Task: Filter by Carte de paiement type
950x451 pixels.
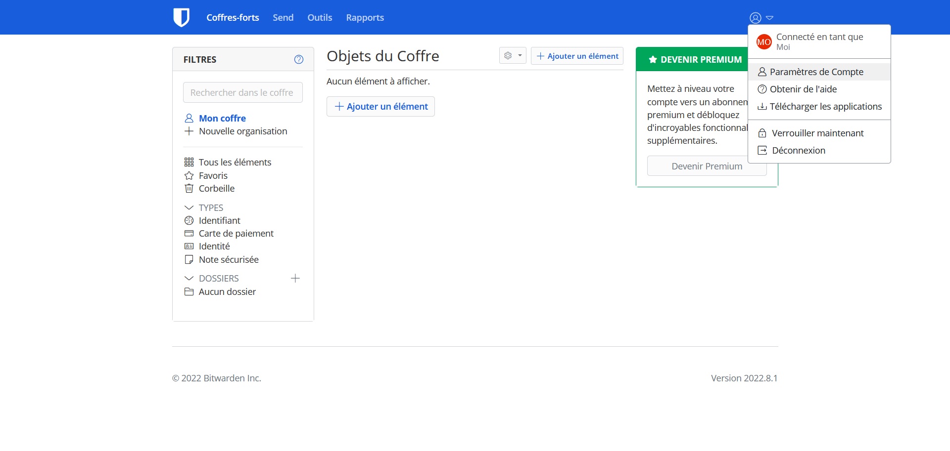Action: pyautogui.click(x=236, y=234)
